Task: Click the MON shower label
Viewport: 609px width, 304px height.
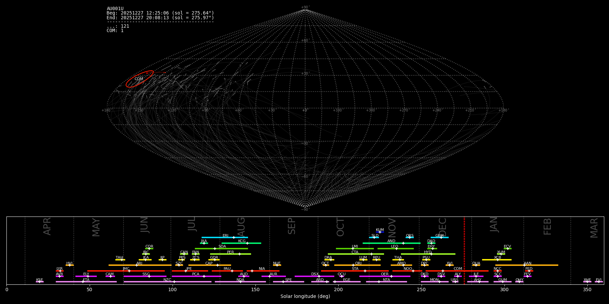Action: click(x=434, y=280)
